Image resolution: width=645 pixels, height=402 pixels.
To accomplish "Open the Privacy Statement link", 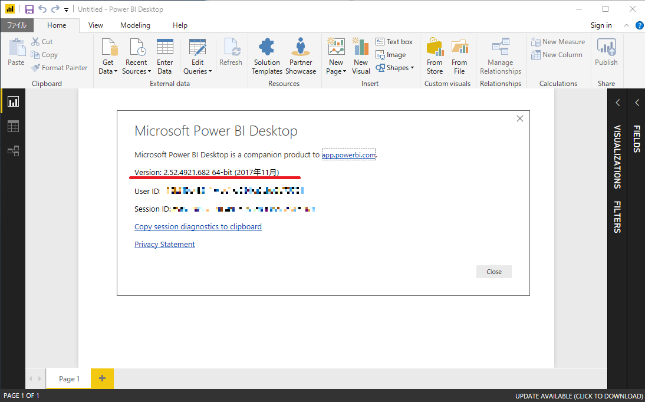I will 164,244.
